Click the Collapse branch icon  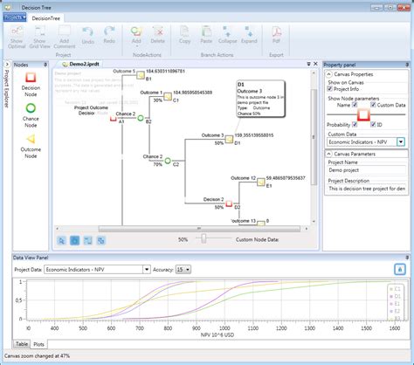coord(227,31)
